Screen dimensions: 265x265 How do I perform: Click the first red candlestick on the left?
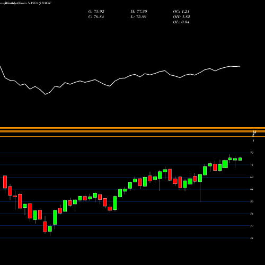pyautogui.click(x=5, y=182)
